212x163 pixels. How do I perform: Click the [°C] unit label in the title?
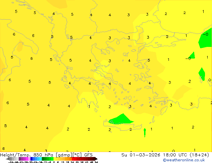click(x=77, y=155)
